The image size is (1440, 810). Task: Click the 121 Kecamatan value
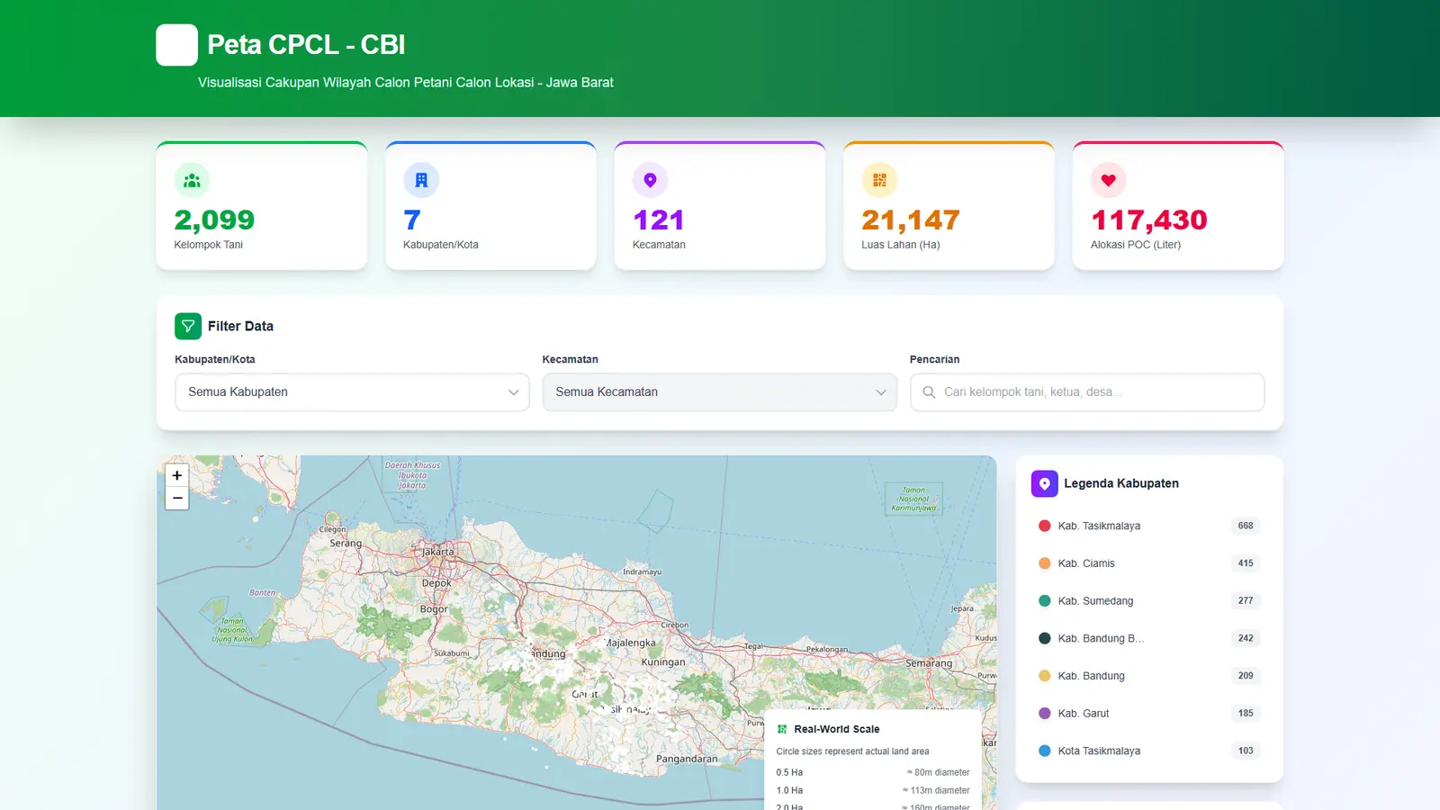point(659,220)
